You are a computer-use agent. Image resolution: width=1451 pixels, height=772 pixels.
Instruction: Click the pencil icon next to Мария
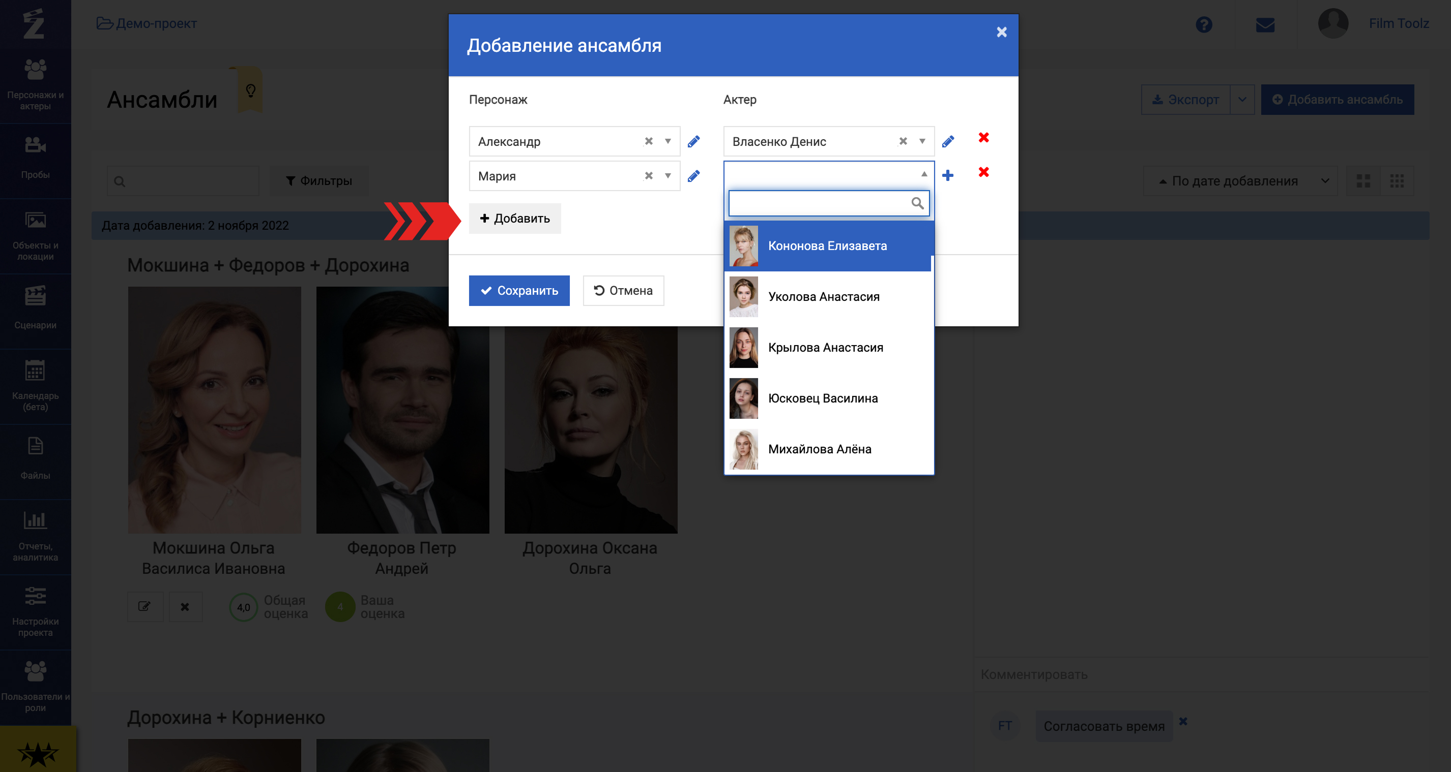coord(693,176)
